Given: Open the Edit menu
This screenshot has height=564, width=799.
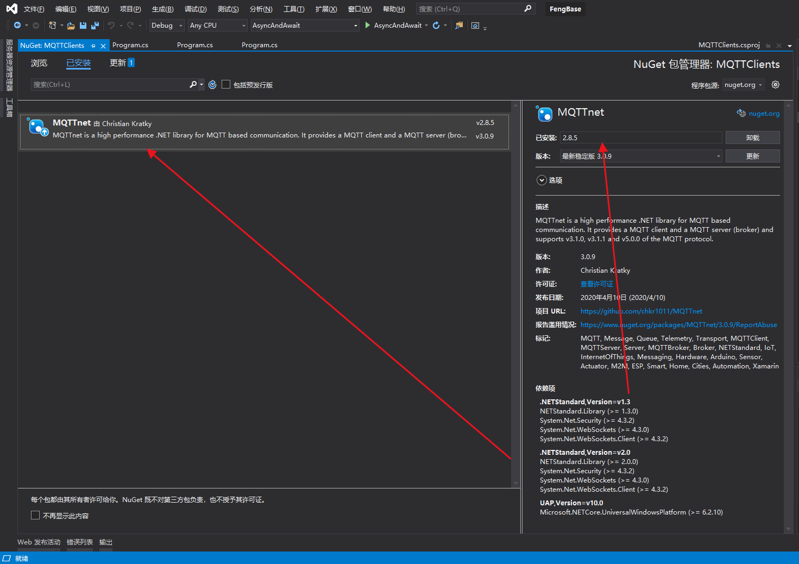Looking at the screenshot, I should [66, 9].
